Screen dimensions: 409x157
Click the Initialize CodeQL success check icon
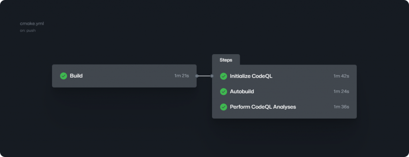click(x=224, y=76)
